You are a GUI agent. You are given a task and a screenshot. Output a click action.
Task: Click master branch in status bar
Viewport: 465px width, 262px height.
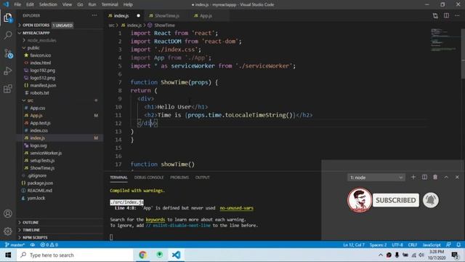tap(15, 245)
